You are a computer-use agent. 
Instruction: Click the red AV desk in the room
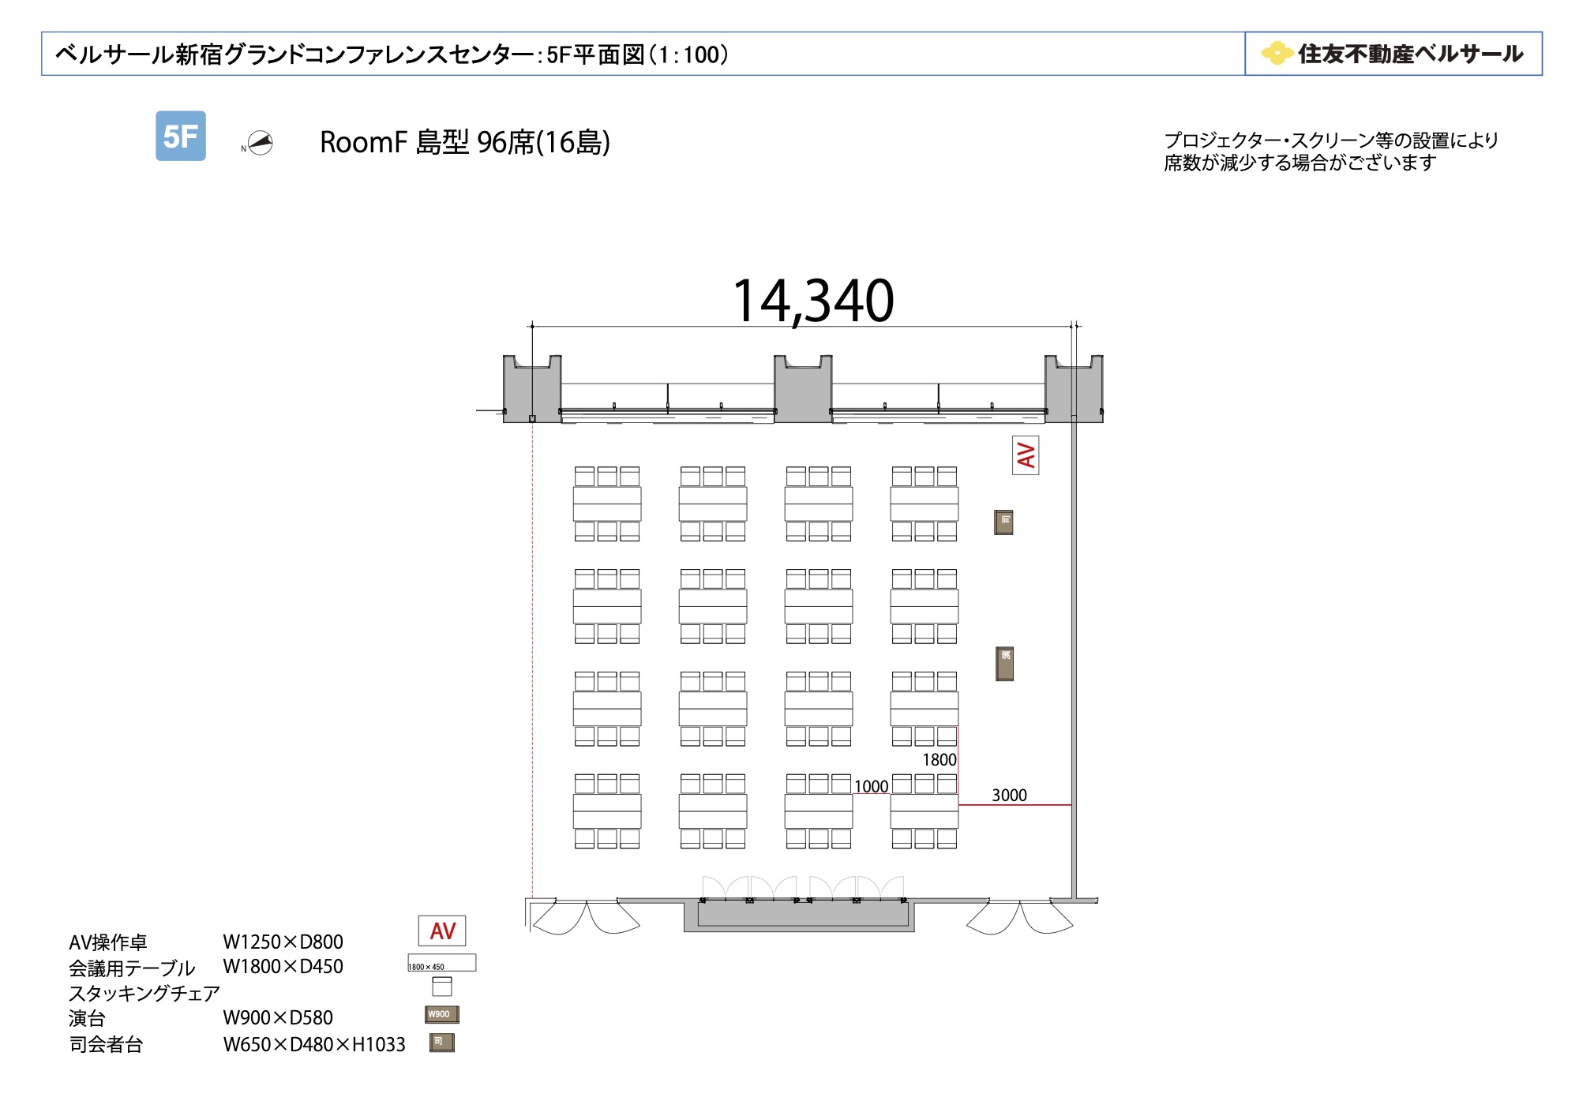pos(1026,455)
